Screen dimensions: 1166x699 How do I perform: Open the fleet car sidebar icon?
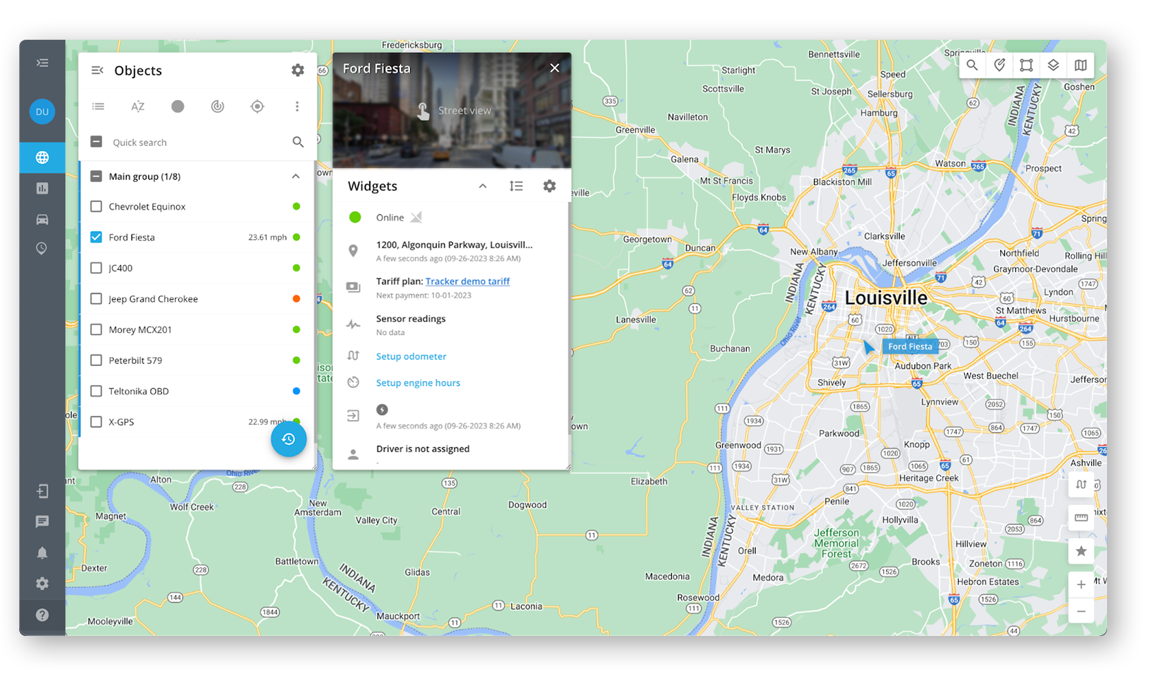43,219
